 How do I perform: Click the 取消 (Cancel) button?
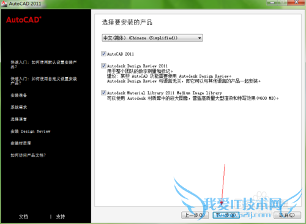pyautogui.click(x=287, y=215)
